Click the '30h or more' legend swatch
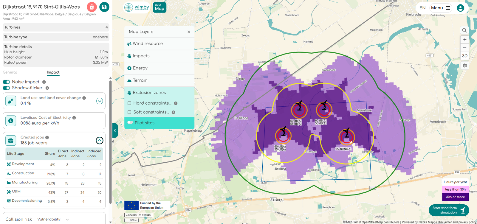This screenshot has width=477, height=224. click(x=455, y=197)
